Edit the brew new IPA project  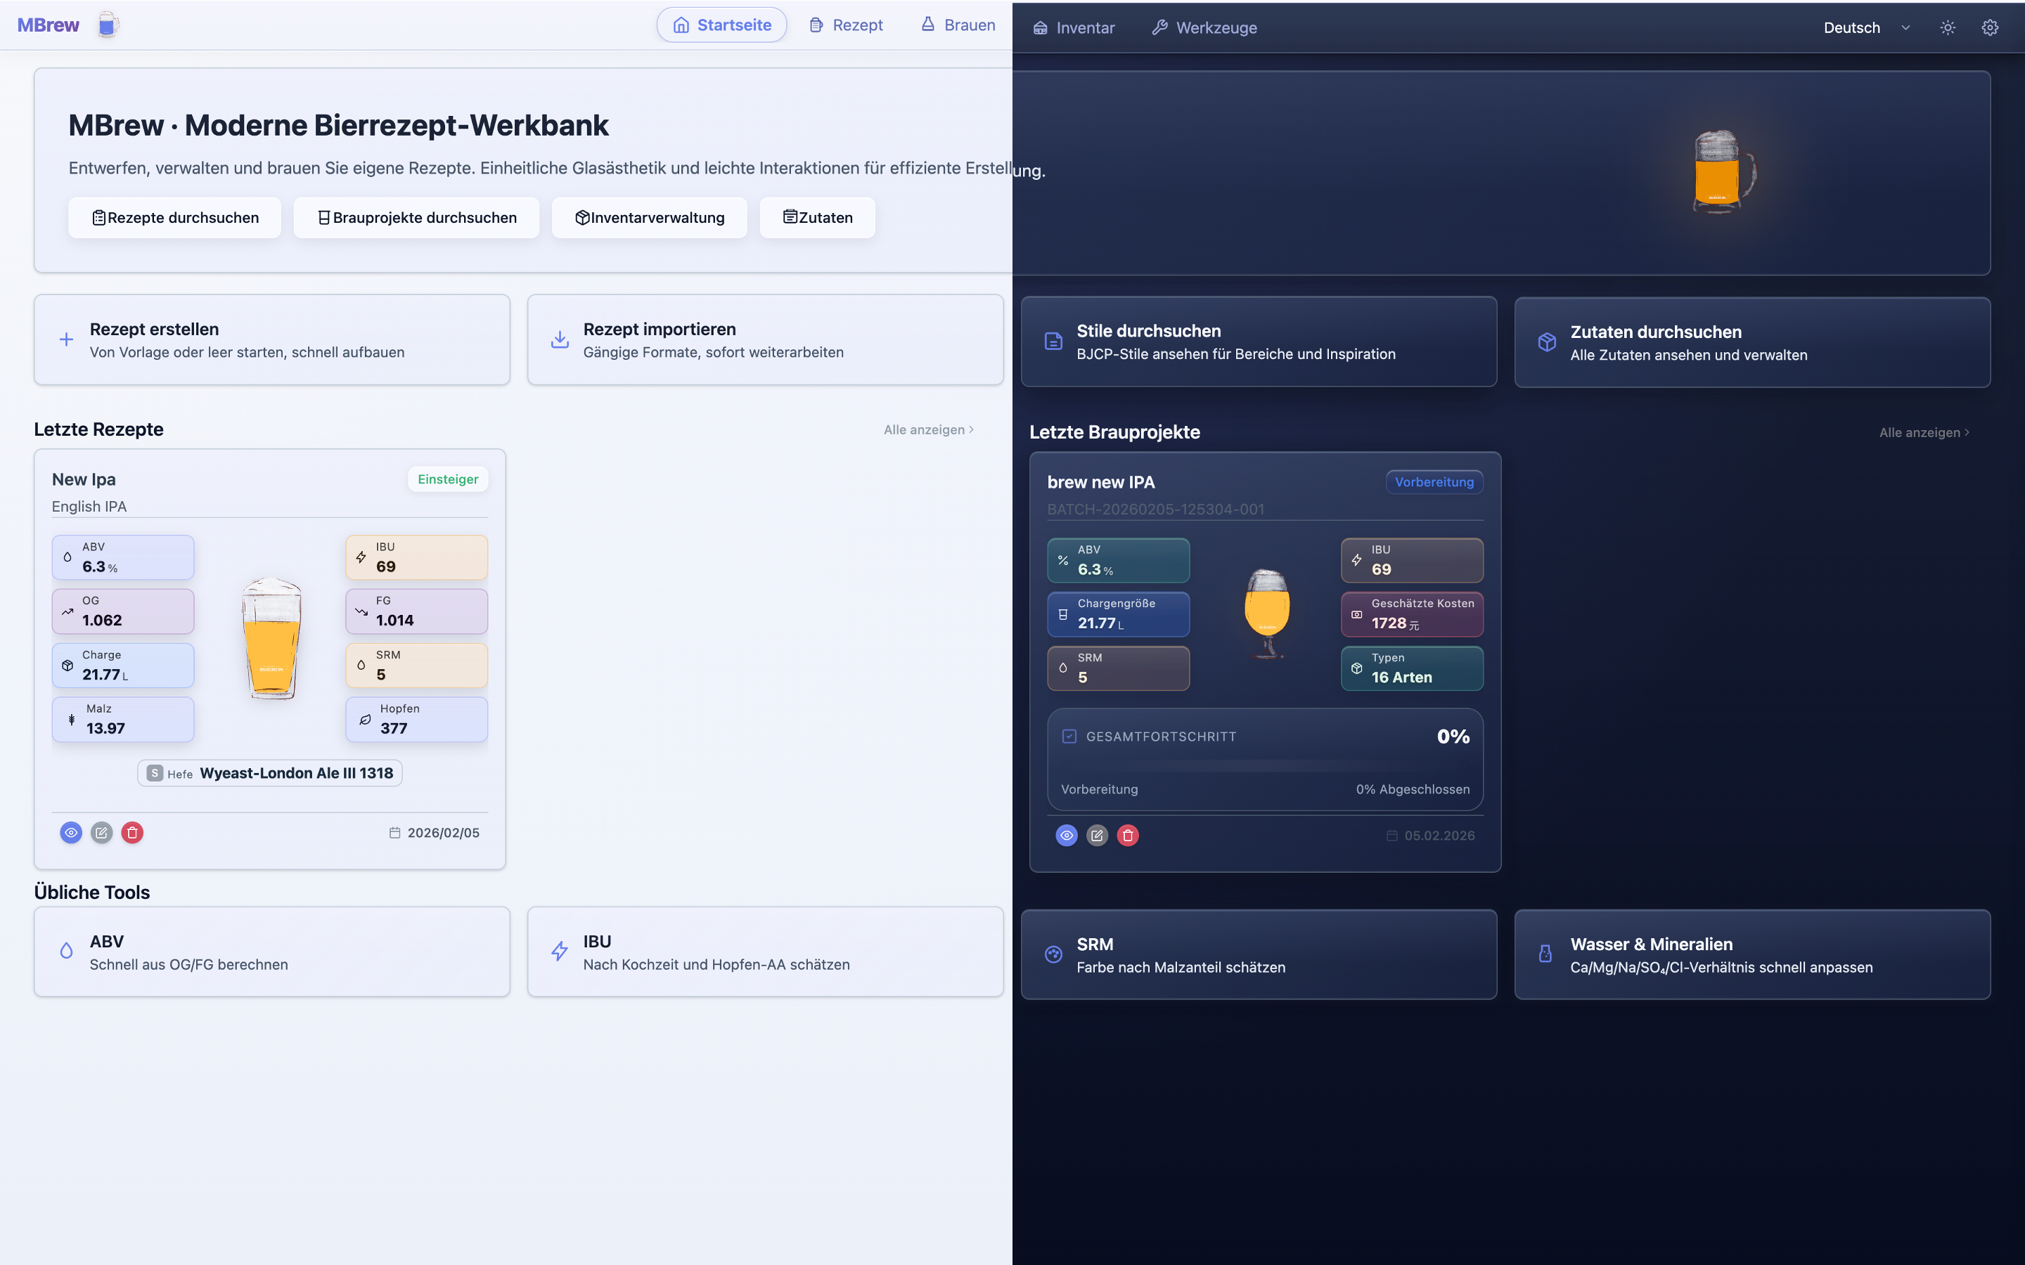[x=1096, y=835]
